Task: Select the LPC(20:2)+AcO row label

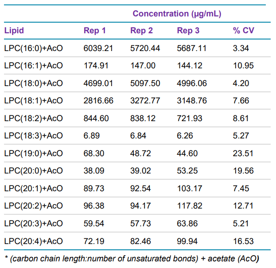Action: (33, 206)
